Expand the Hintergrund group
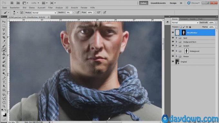This screenshot has height=123, width=219. coord(176,51)
